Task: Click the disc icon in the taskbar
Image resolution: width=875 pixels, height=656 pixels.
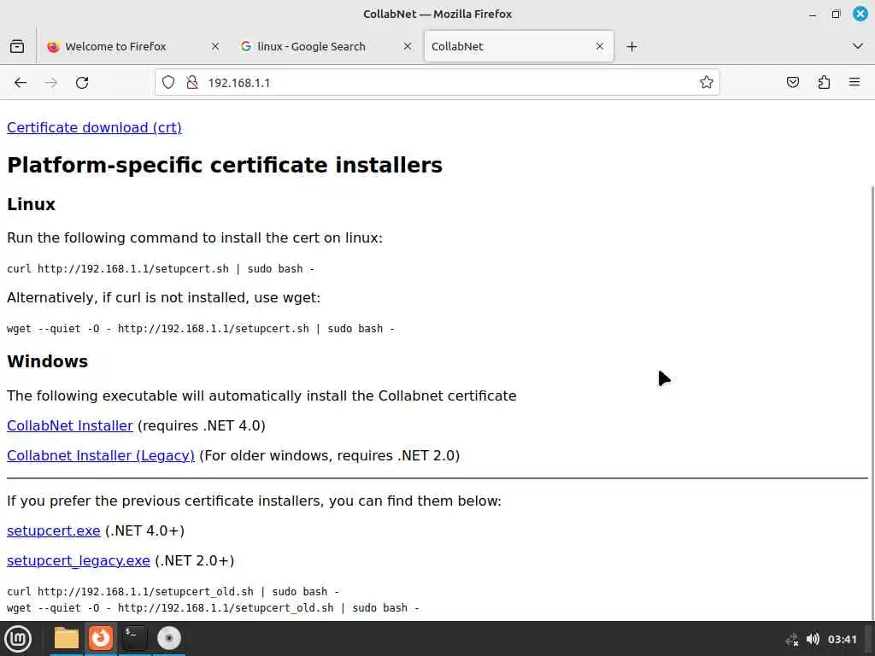Action: (168, 638)
